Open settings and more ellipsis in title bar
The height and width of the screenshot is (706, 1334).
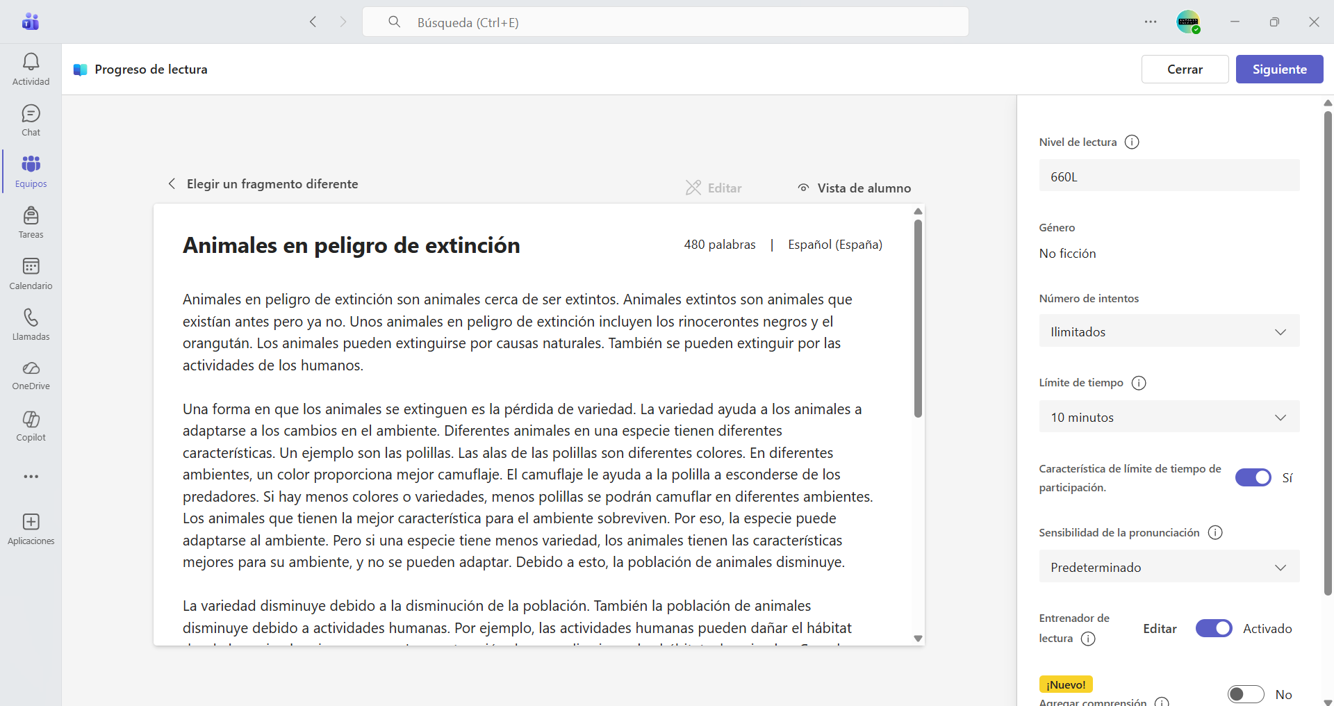pyautogui.click(x=1151, y=22)
